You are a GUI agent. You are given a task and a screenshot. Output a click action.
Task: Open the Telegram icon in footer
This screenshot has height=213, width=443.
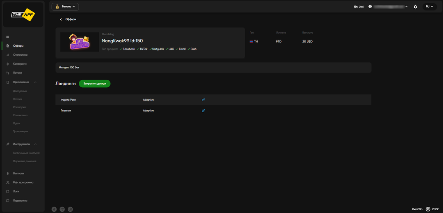tap(62, 209)
